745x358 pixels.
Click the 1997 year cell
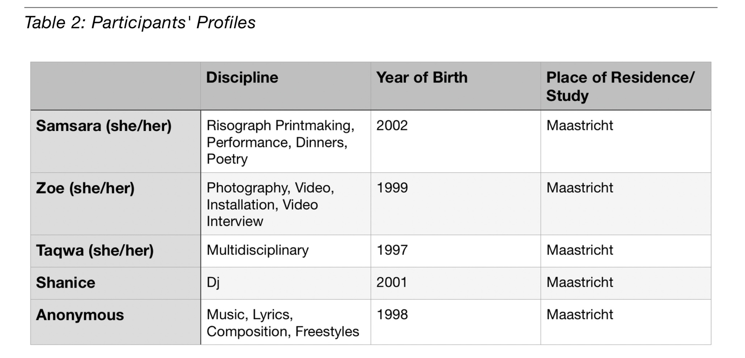point(392,250)
